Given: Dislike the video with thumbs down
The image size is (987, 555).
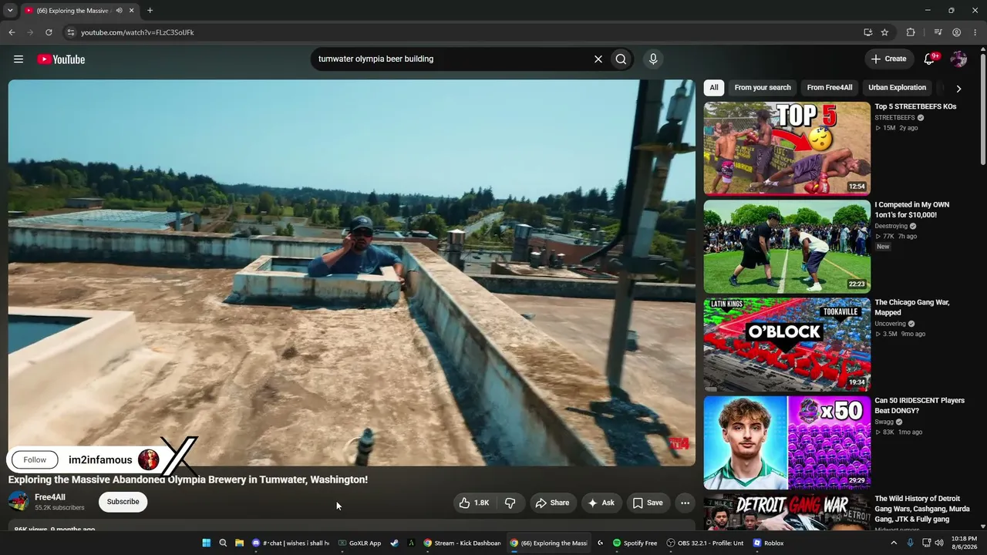Looking at the screenshot, I should click(x=510, y=503).
